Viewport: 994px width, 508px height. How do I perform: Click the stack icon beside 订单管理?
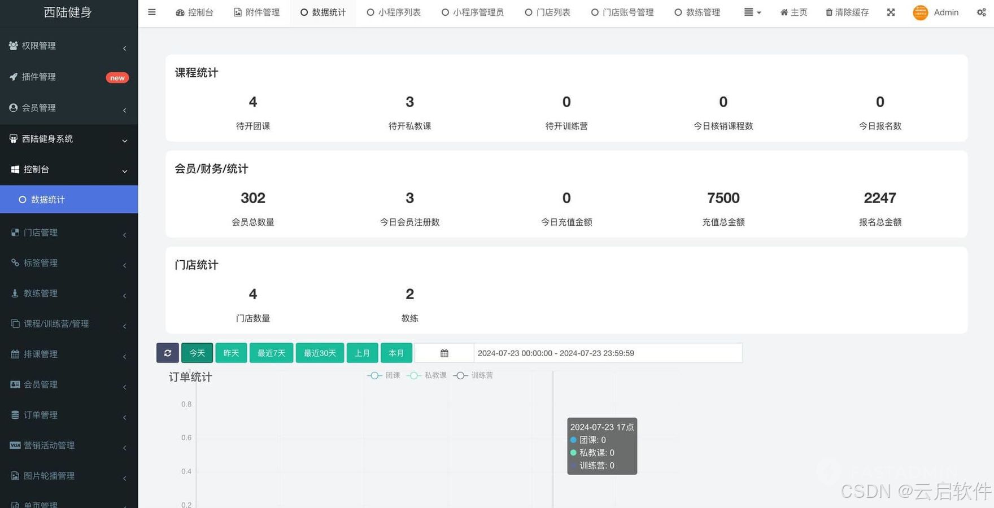(15, 415)
